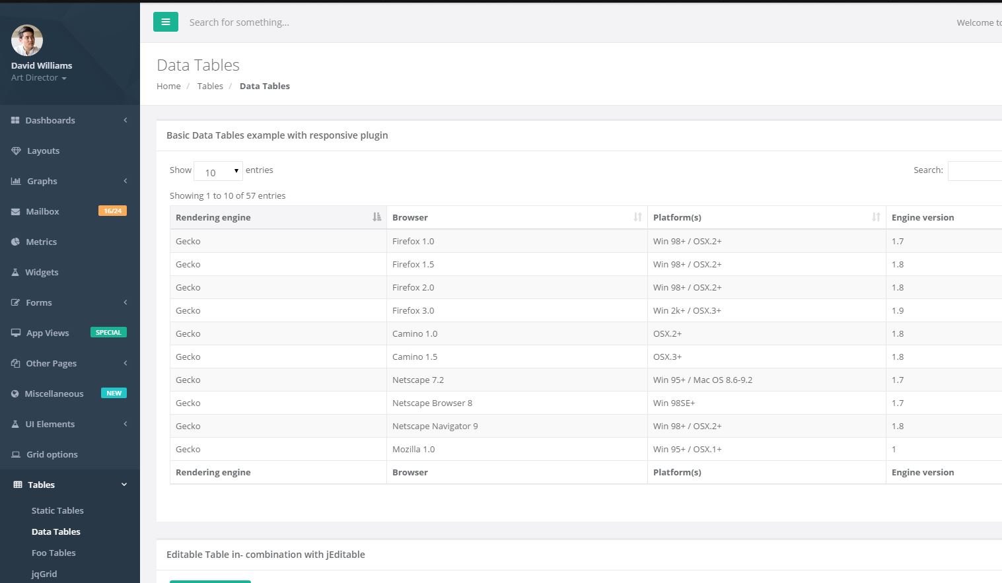Click the Mailbox envelope icon
This screenshot has height=583, width=1002.
[x=16, y=211]
